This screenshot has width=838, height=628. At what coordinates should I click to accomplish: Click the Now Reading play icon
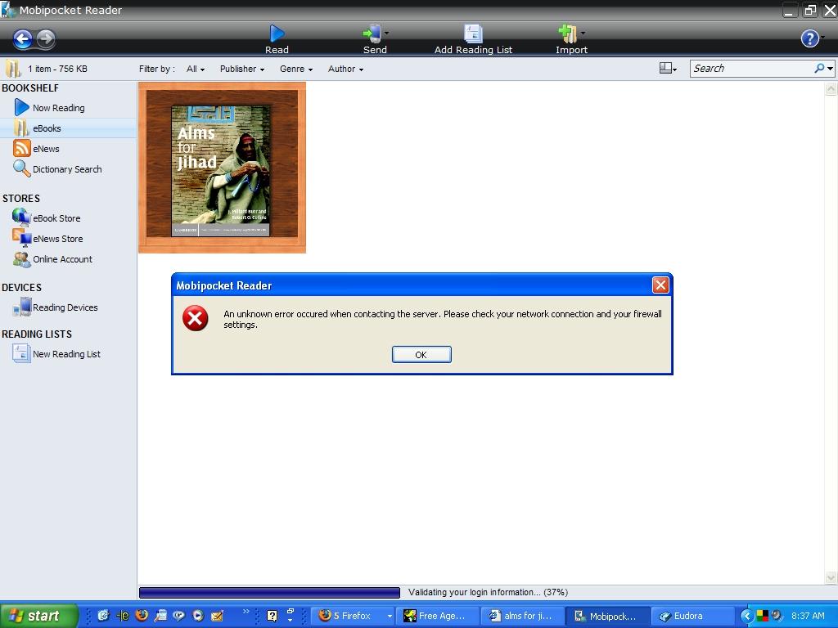tap(21, 107)
